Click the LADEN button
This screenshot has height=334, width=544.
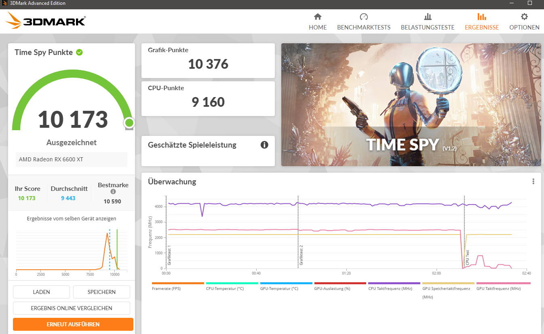click(x=41, y=292)
